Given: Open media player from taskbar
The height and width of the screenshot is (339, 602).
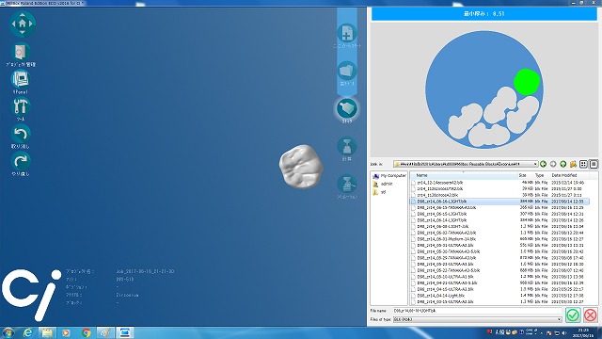Looking at the screenshot, I should click(67, 332).
